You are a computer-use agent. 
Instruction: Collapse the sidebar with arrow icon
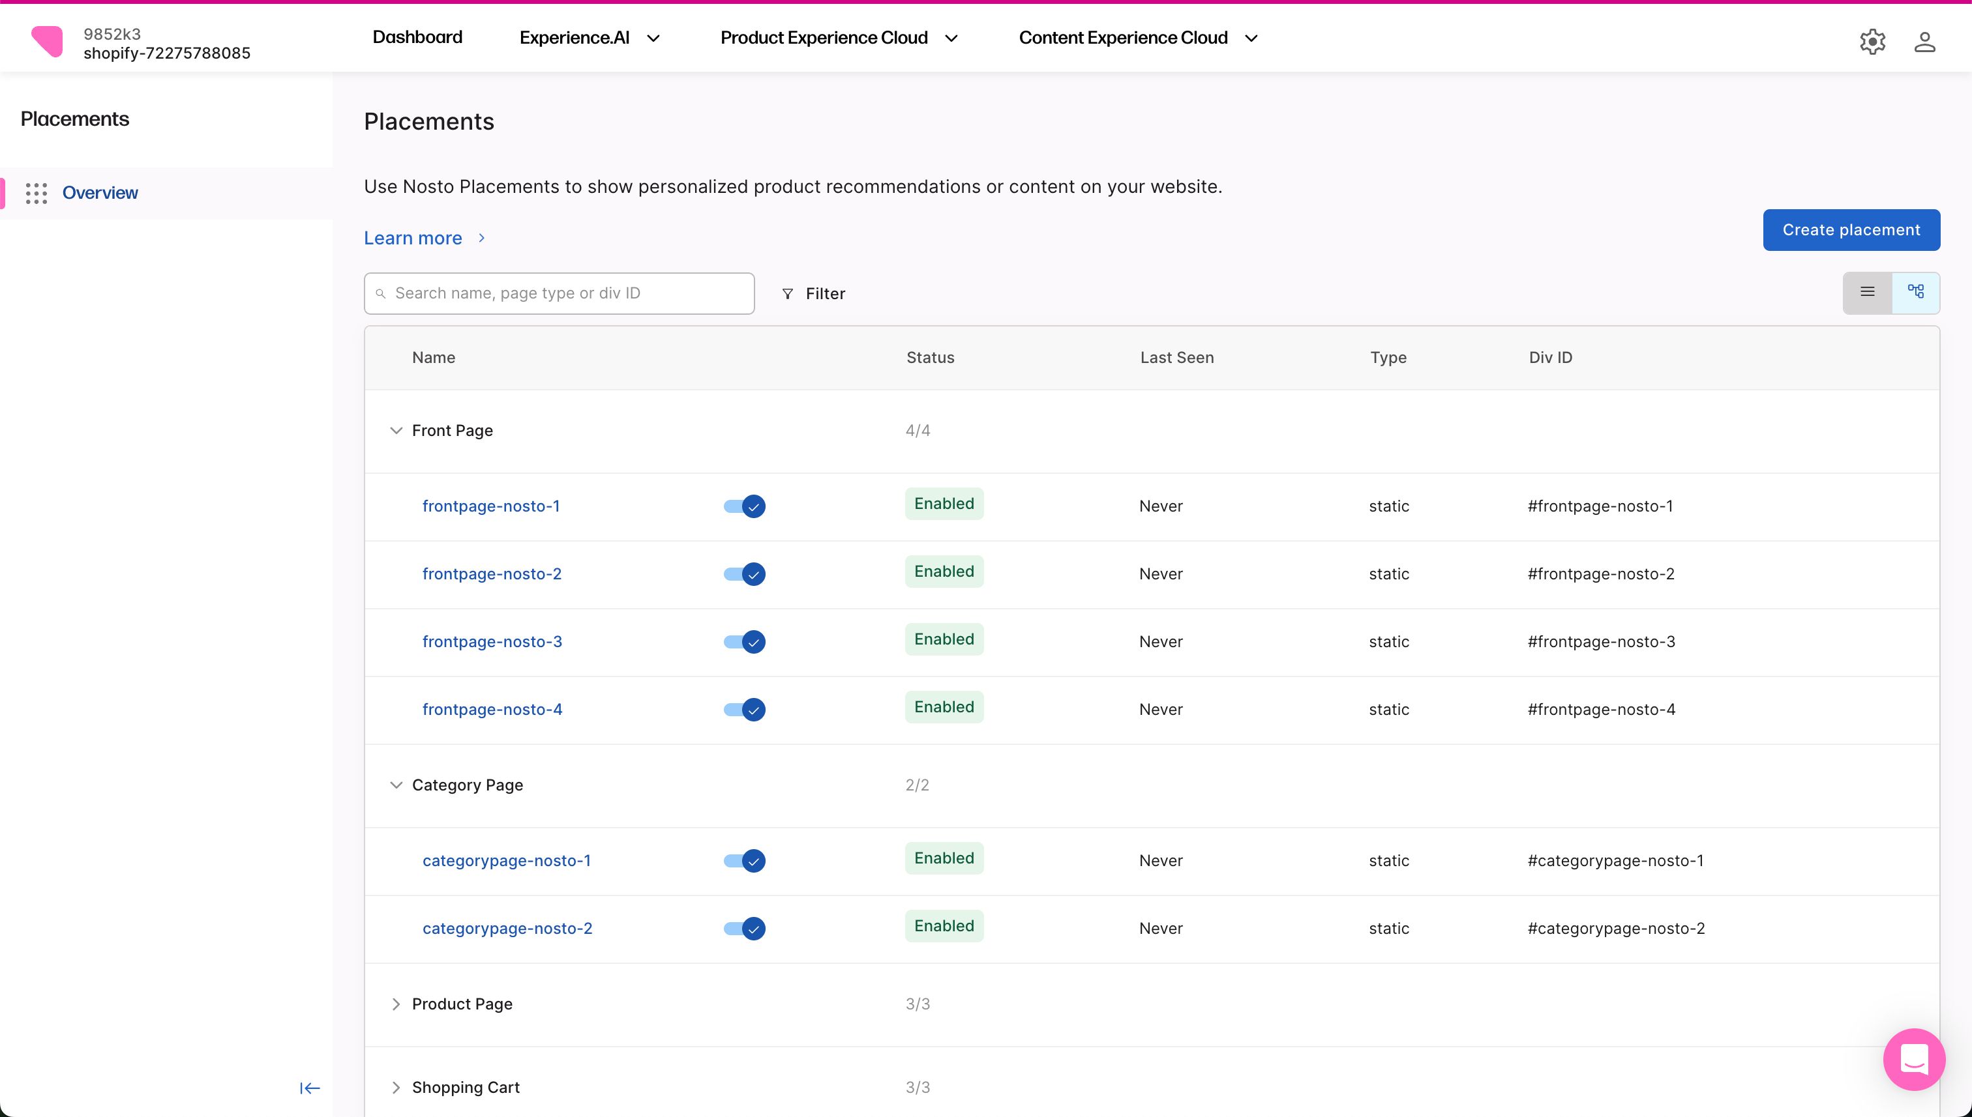click(309, 1088)
